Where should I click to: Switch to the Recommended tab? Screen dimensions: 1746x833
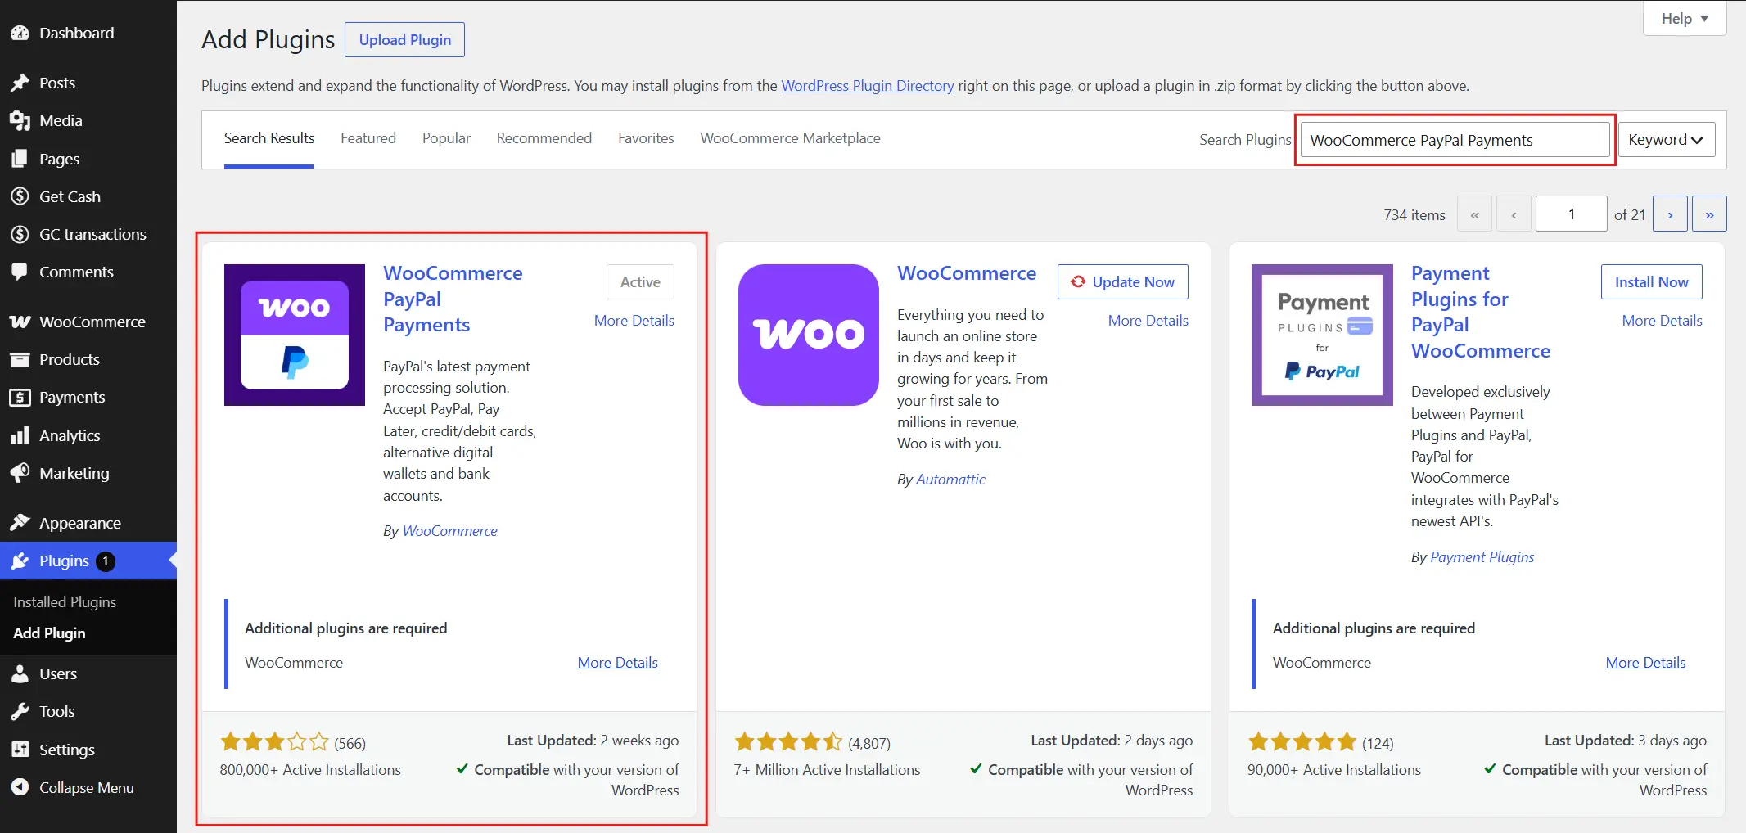click(544, 138)
